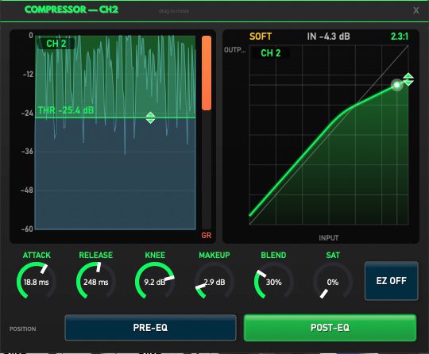Click the COMPRESSOR — CH2 title
This screenshot has width=429, height=354.
tap(71, 10)
